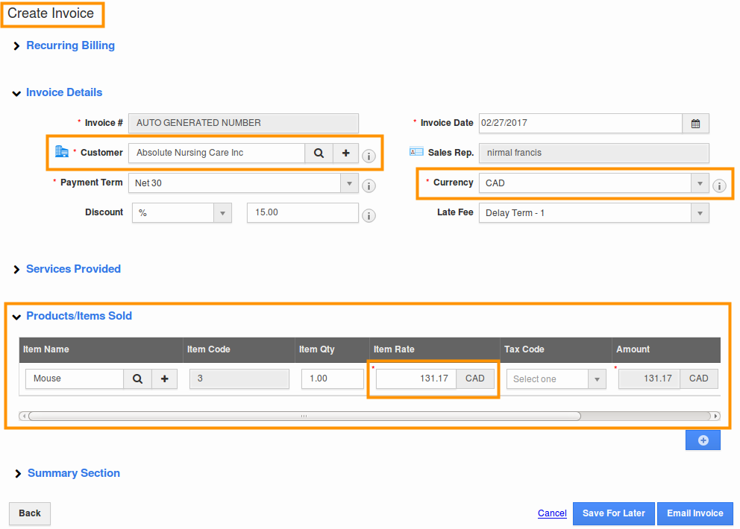
Task: Open the Payment Term dropdown
Action: tap(349, 183)
